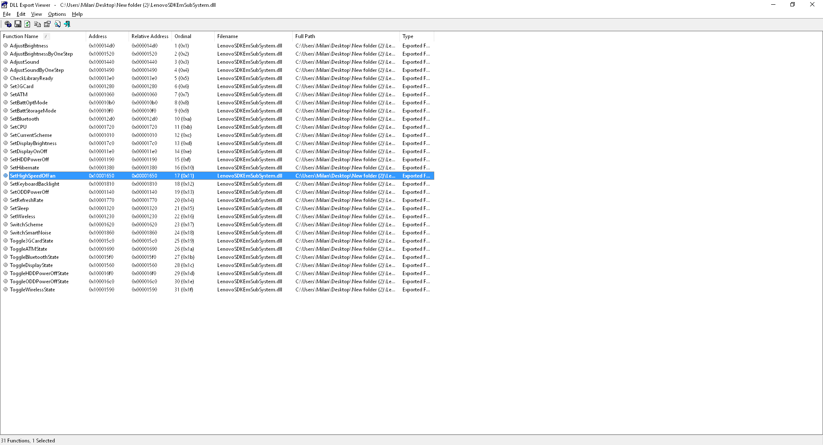823x445 pixels.
Task: Click the bullet icon beside ToggleWirelessState
Action: [x=6, y=290]
